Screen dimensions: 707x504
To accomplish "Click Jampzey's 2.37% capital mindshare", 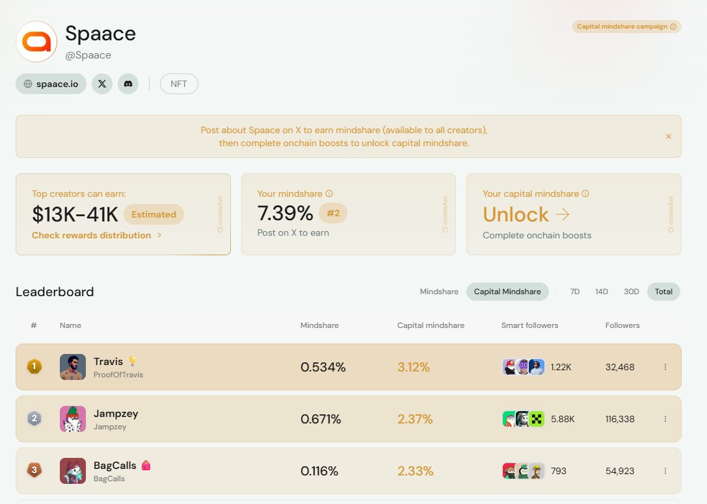I will 415,419.
